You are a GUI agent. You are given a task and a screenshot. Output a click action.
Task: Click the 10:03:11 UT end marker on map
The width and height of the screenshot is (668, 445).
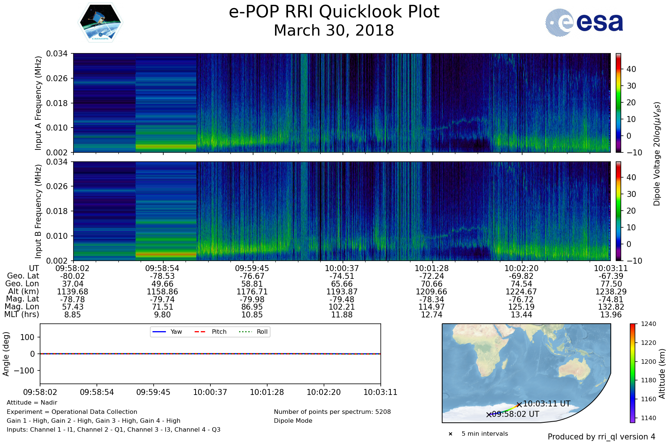point(519,405)
